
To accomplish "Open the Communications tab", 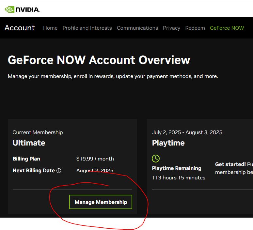I will coord(137,28).
